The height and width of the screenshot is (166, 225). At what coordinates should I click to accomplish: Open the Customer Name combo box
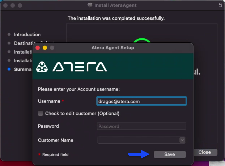coord(141,140)
